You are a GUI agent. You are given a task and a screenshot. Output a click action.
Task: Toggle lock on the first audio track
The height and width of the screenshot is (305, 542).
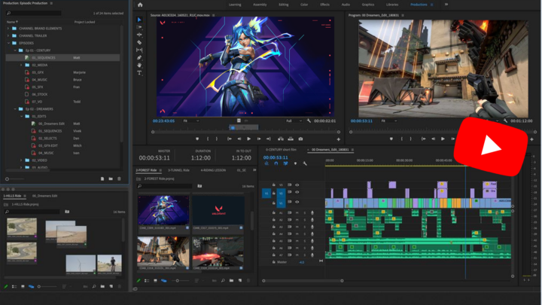273,213
